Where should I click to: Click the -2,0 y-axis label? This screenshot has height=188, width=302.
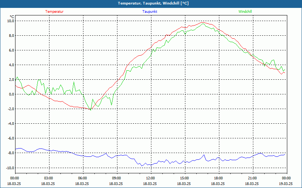coord(11,109)
